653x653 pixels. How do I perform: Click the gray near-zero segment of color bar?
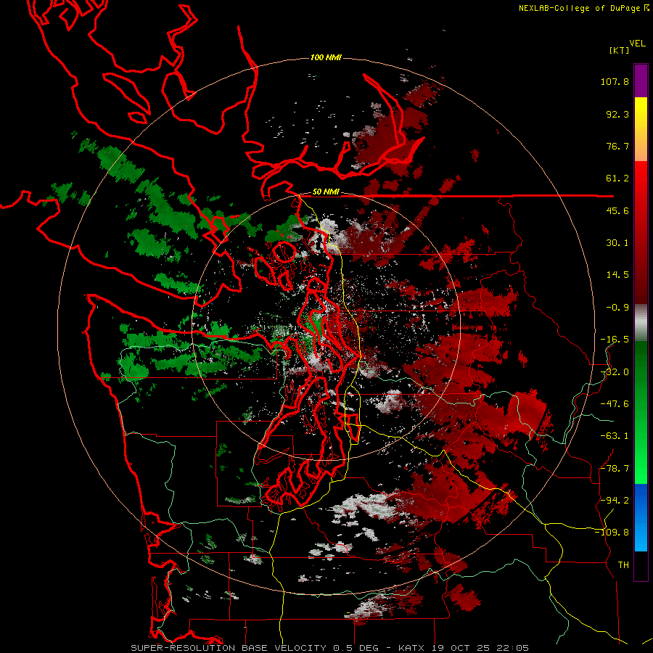coord(641,323)
